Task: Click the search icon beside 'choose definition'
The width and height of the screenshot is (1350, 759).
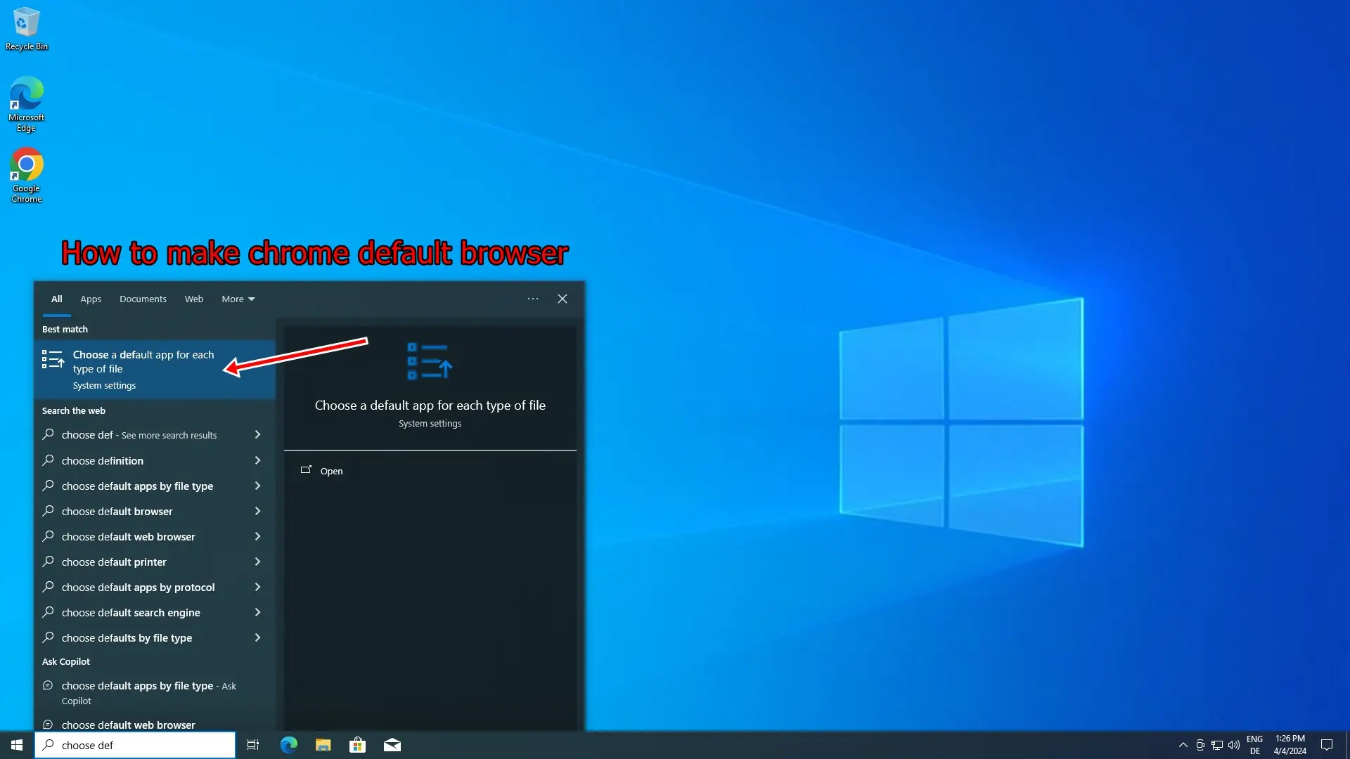Action: pos(48,460)
